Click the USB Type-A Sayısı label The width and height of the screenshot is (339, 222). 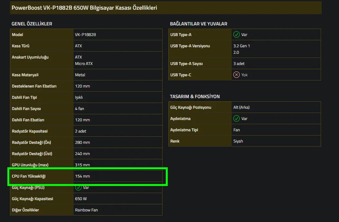click(187, 64)
